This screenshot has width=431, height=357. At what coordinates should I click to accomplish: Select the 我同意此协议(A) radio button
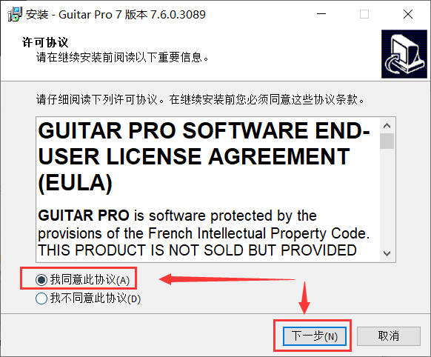[x=41, y=280]
